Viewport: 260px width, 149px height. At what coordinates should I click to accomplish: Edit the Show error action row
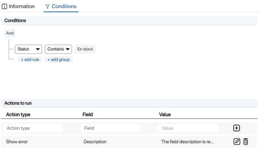tap(237, 142)
